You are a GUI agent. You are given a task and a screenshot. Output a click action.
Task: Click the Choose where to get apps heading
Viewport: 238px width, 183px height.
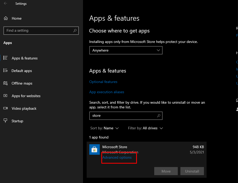pos(119,31)
